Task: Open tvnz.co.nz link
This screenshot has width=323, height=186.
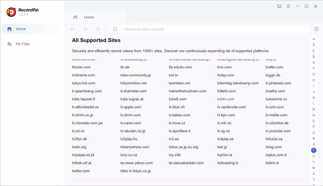Action: tap(129, 155)
